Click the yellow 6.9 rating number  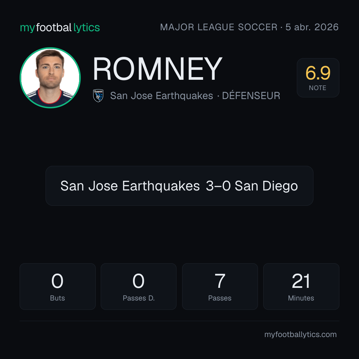318,73
